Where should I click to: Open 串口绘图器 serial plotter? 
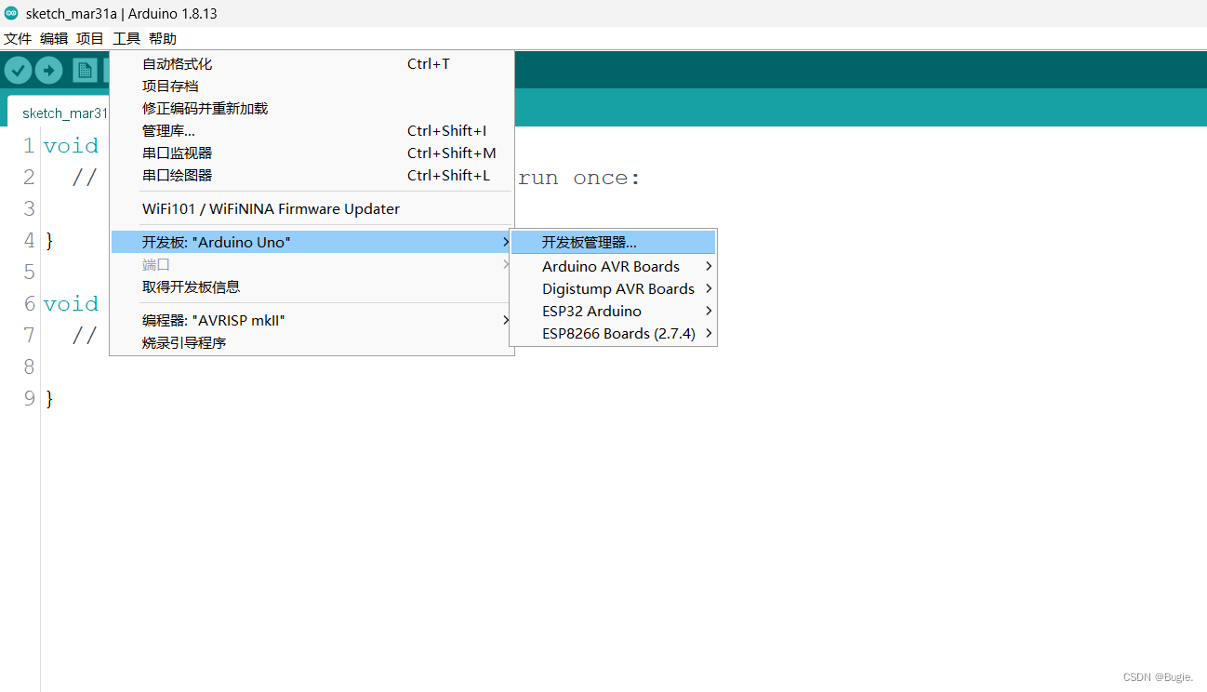pyautogui.click(x=312, y=176)
